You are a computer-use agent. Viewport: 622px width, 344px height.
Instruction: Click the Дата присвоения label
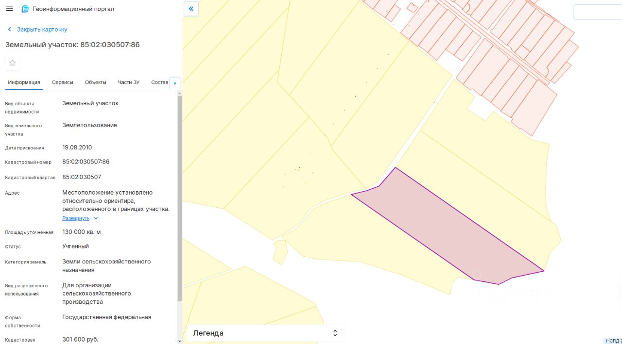[24, 148]
